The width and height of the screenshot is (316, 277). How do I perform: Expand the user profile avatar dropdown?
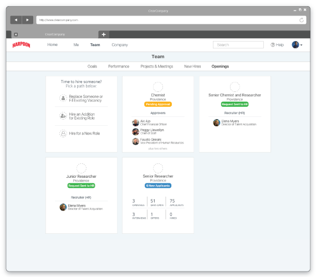297,45
